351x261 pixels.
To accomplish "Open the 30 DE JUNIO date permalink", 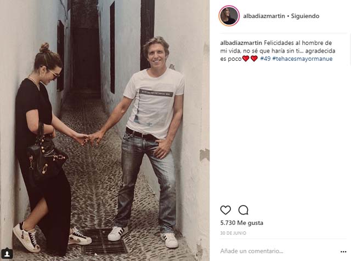I will click(x=233, y=233).
